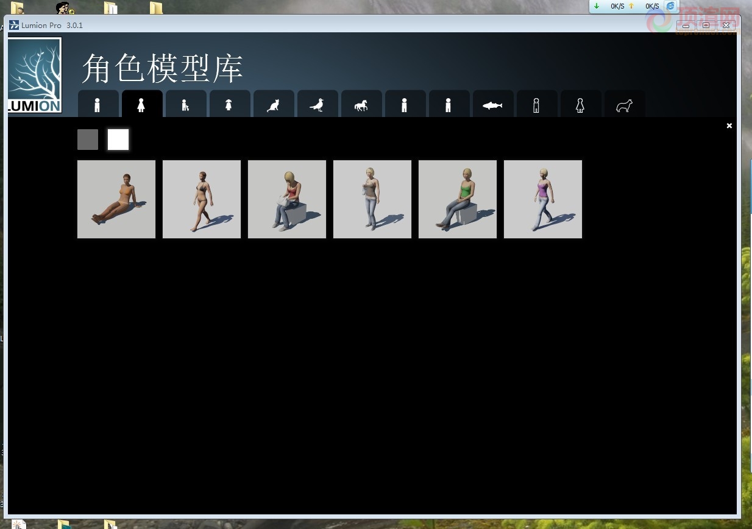Choose the walking woman in black bikini
752x529 pixels.
(202, 199)
